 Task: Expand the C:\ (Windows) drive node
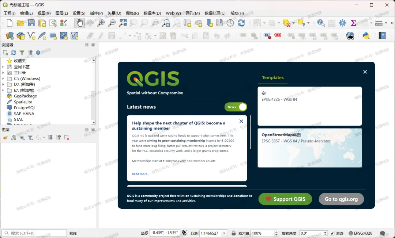click(x=3, y=78)
